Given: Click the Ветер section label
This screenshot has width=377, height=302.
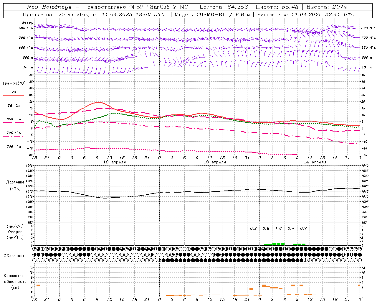Looking at the screenshot, I should tap(27, 22).
